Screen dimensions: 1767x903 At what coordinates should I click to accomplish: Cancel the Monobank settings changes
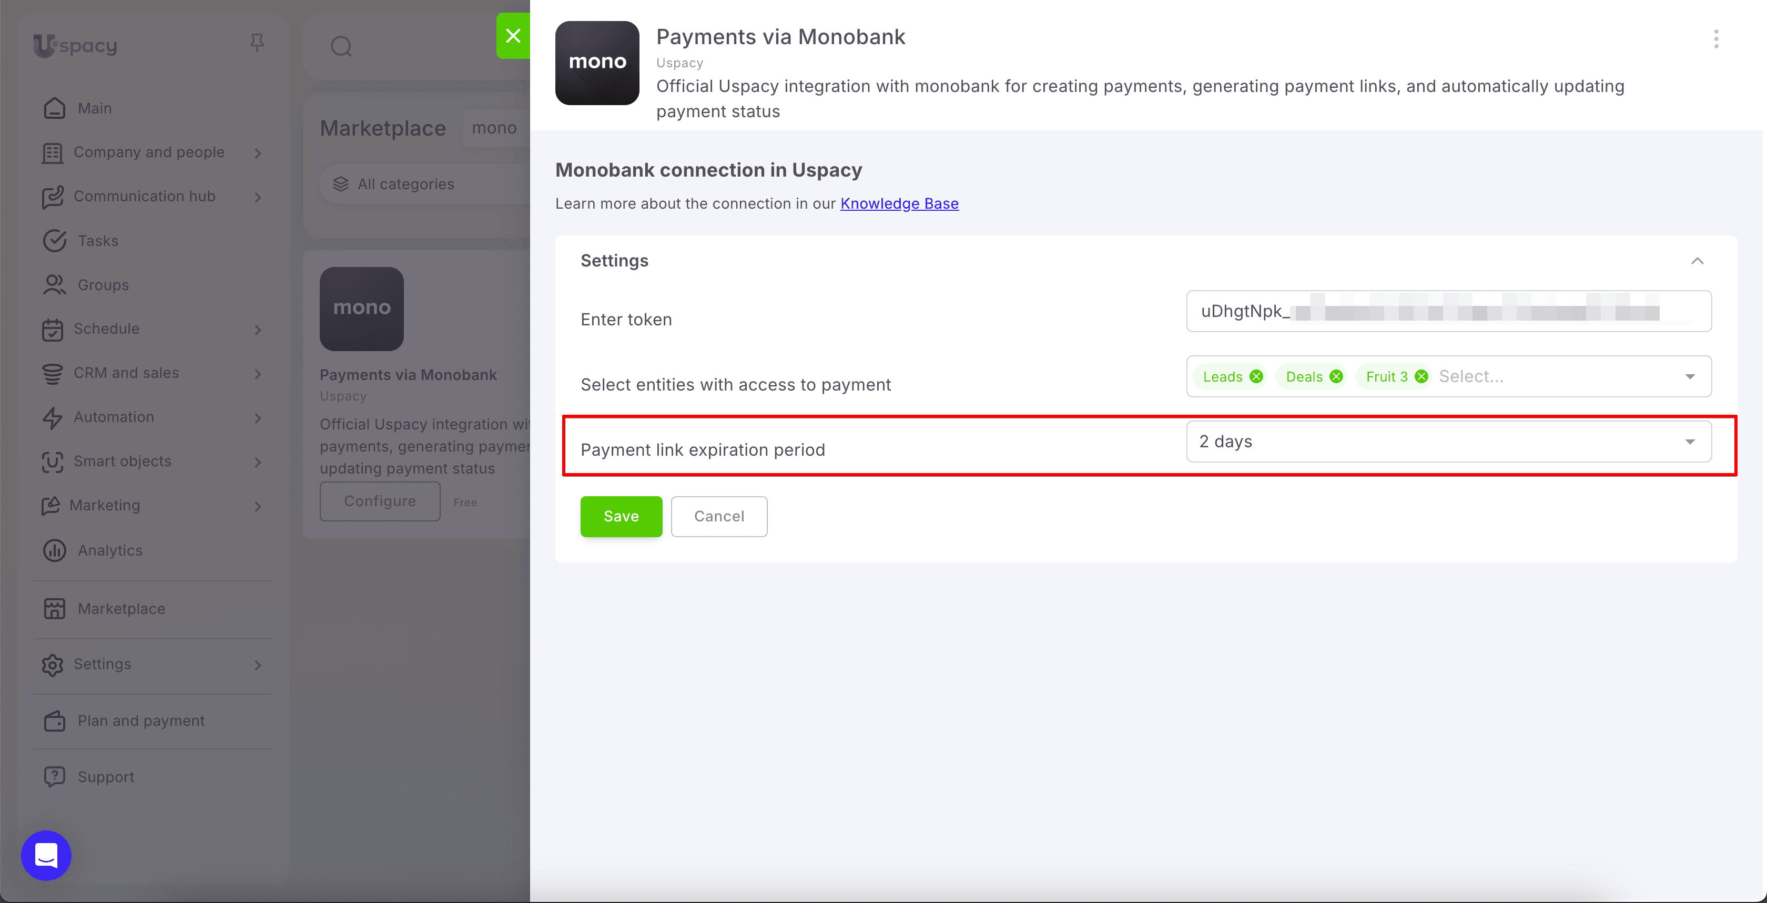coord(719,516)
